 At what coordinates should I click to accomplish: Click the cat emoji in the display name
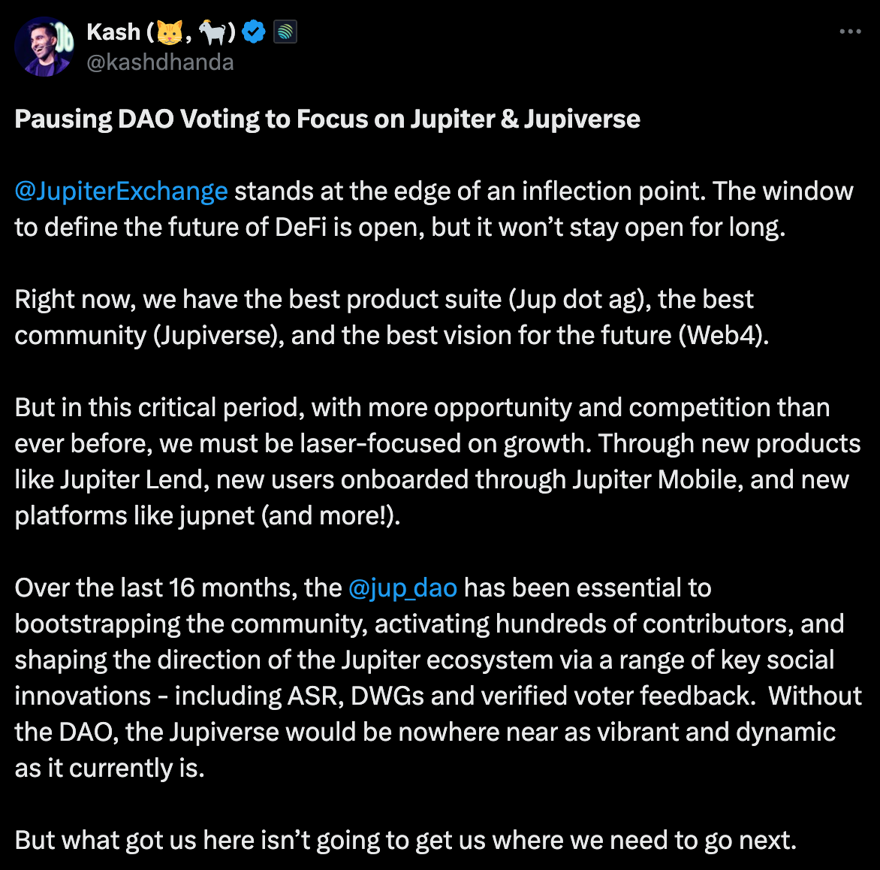(x=169, y=32)
